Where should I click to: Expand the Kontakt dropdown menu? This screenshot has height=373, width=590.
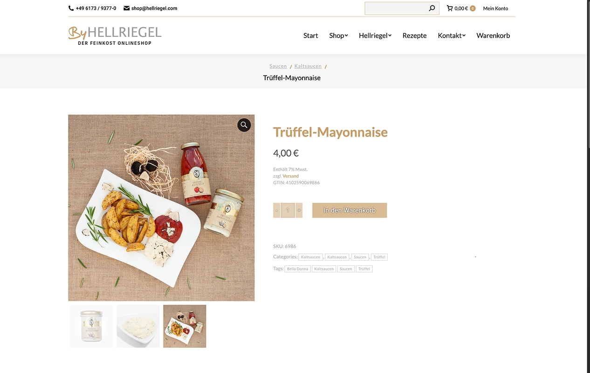pyautogui.click(x=452, y=35)
